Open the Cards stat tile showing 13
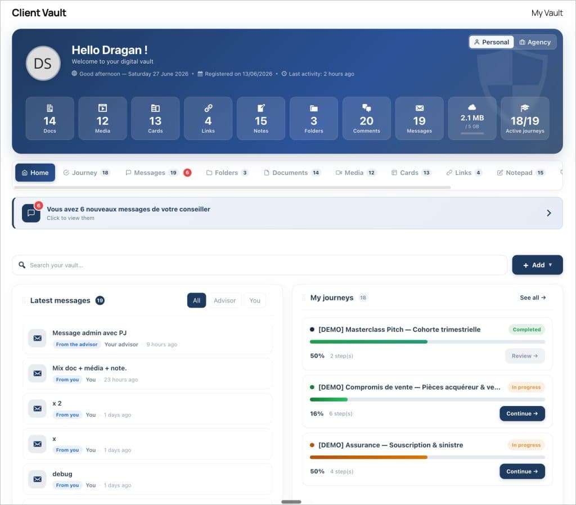Viewport: 576px width, 505px height. [x=155, y=118]
